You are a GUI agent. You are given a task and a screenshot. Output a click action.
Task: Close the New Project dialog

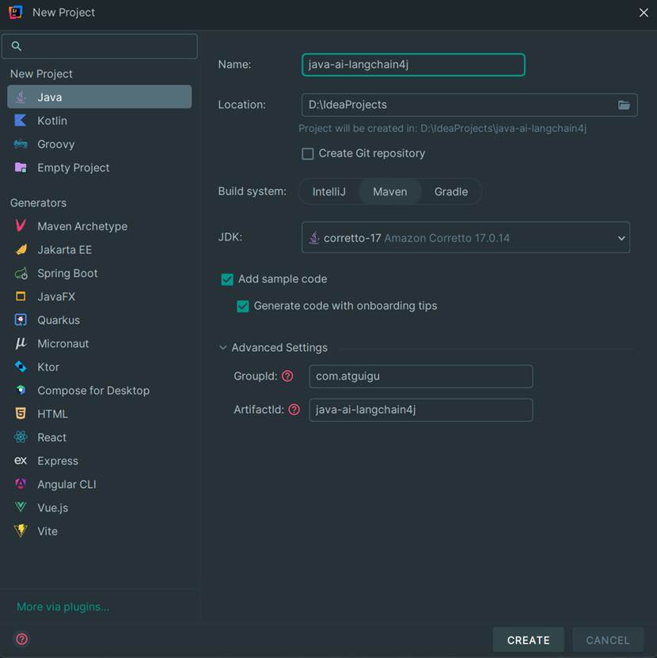pos(644,13)
